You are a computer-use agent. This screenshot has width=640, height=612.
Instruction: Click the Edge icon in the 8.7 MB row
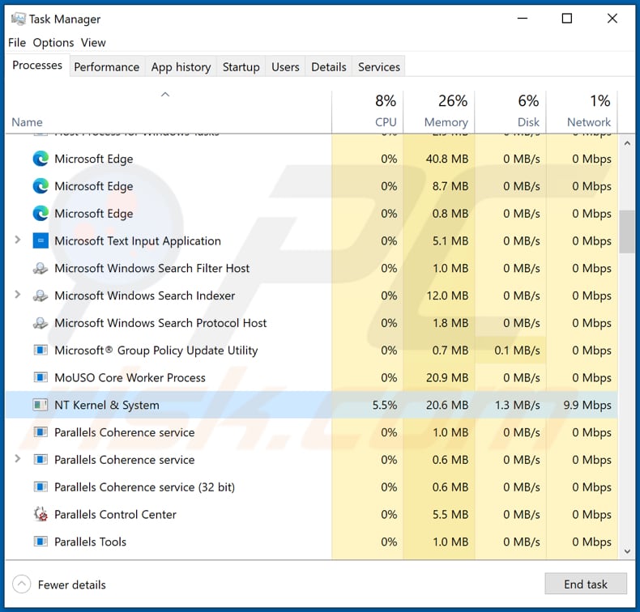[41, 186]
